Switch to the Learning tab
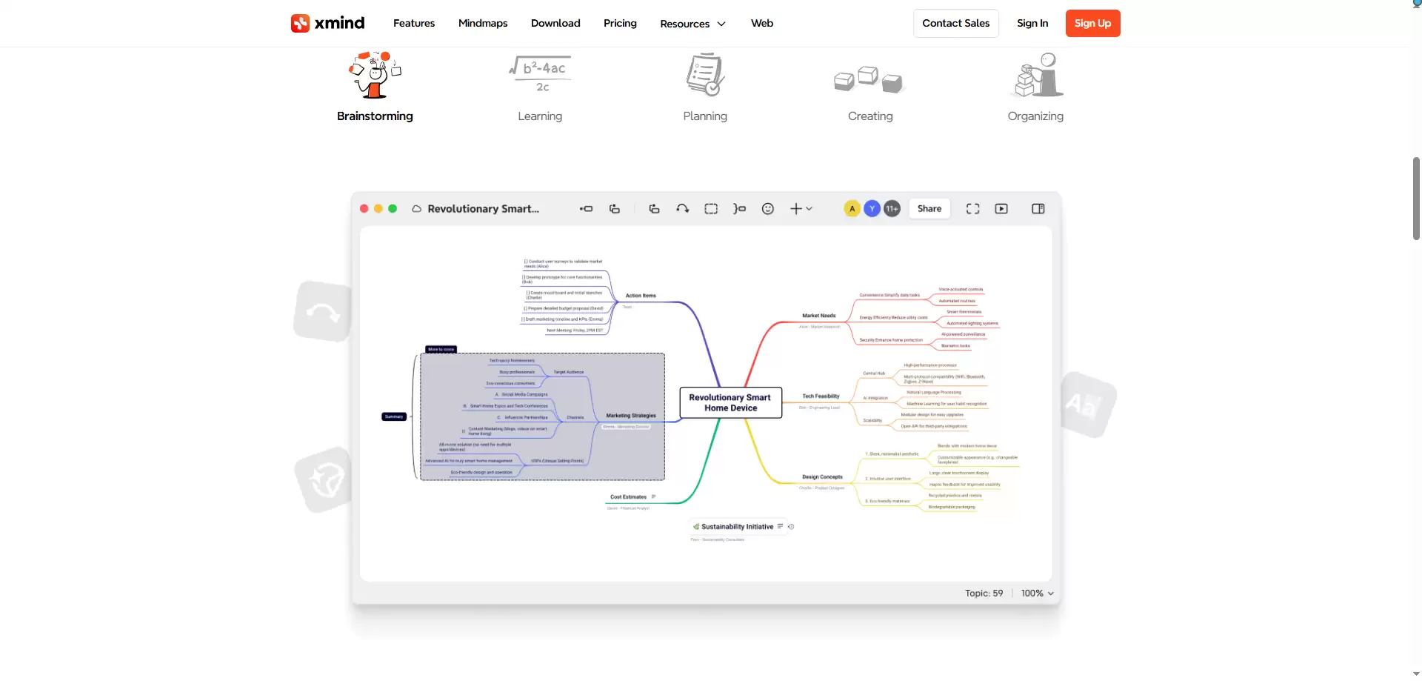The height and width of the screenshot is (681, 1422). click(540, 116)
